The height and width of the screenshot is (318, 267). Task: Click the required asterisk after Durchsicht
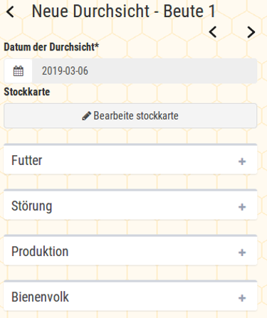[x=97, y=45]
